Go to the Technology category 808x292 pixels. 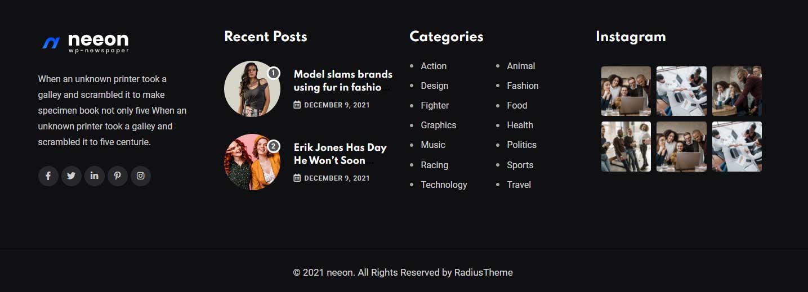[444, 185]
